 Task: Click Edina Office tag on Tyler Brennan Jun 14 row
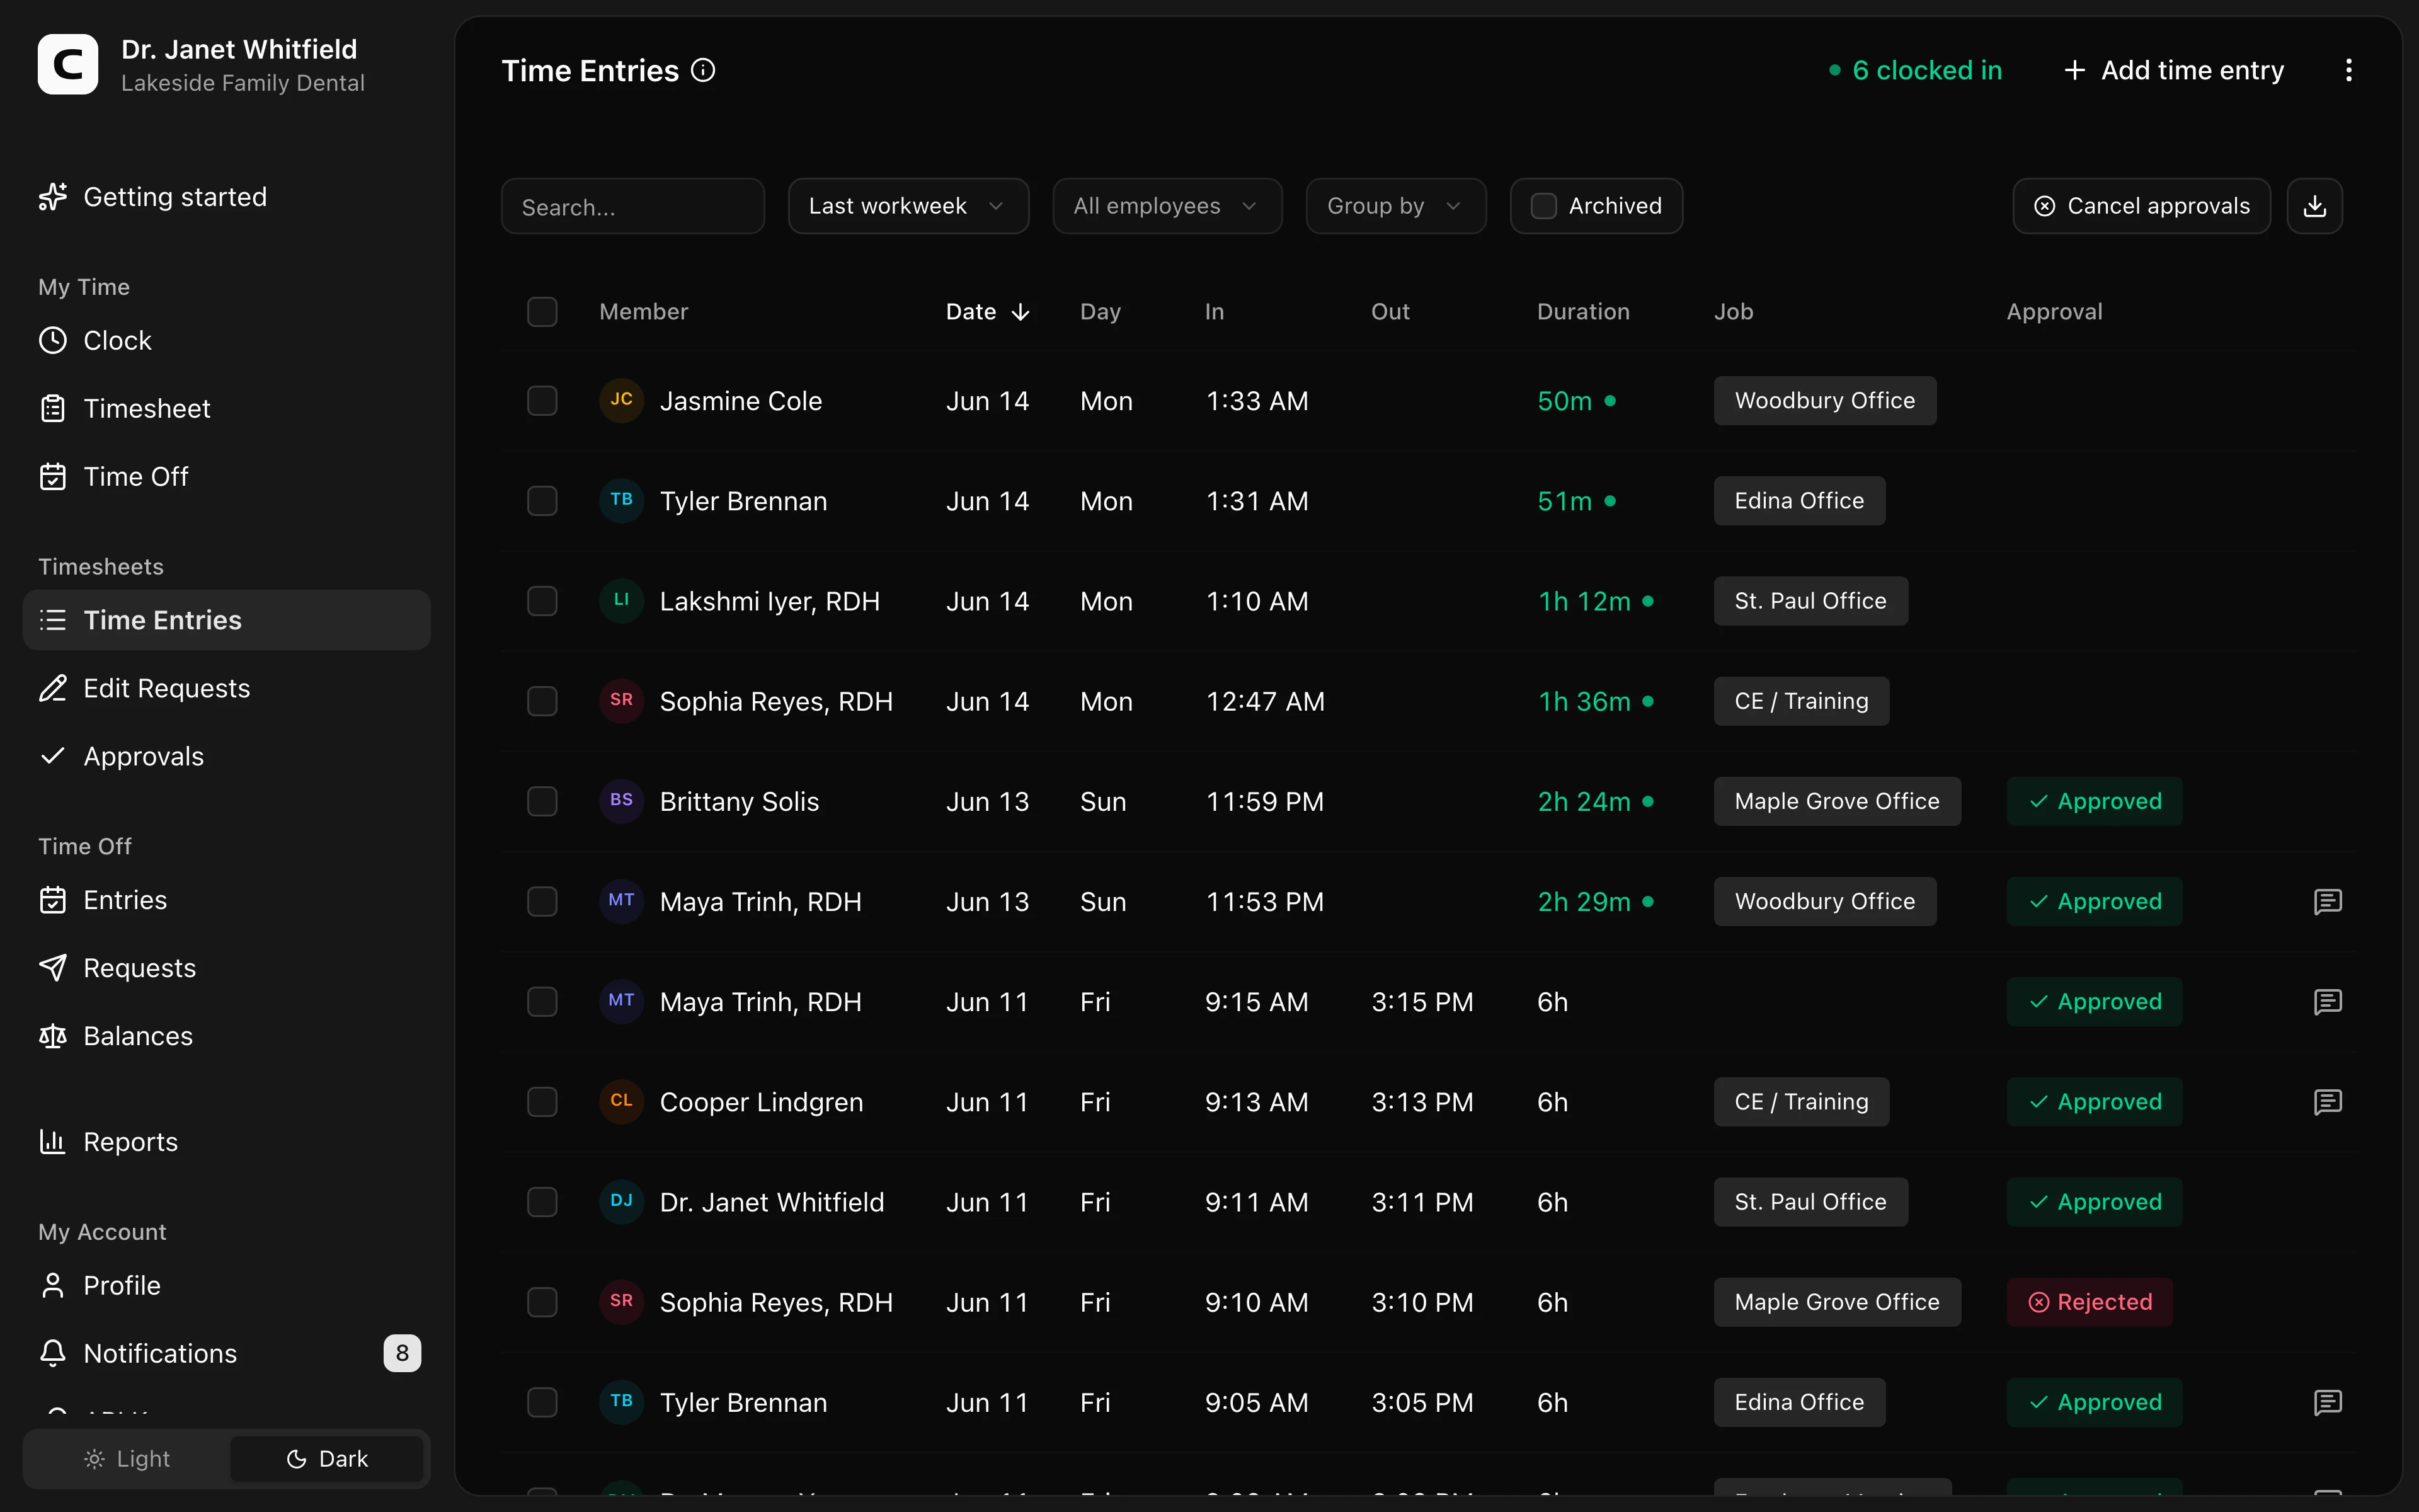1800,501
